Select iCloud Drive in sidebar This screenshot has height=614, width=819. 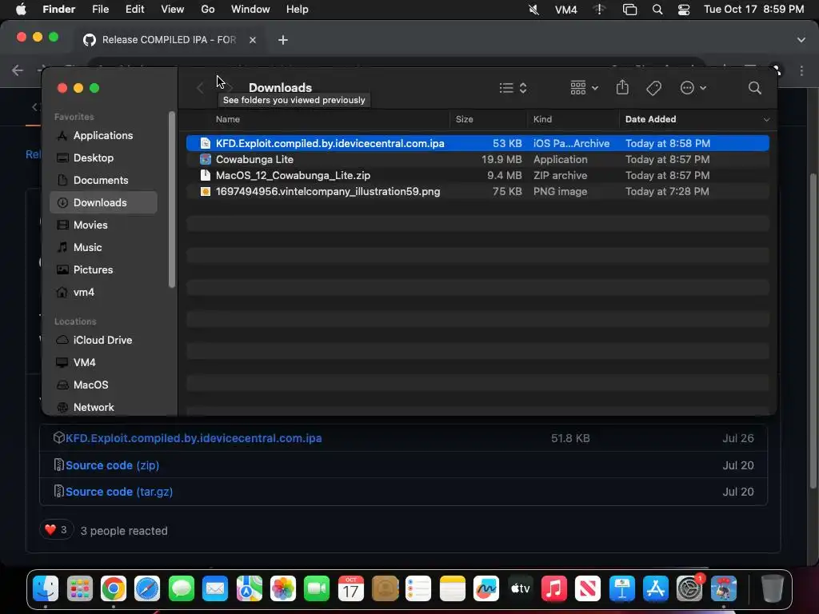(x=103, y=340)
